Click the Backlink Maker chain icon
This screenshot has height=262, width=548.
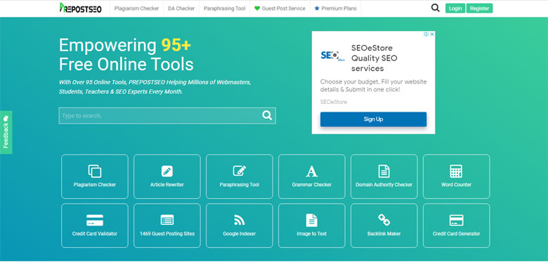(384, 220)
